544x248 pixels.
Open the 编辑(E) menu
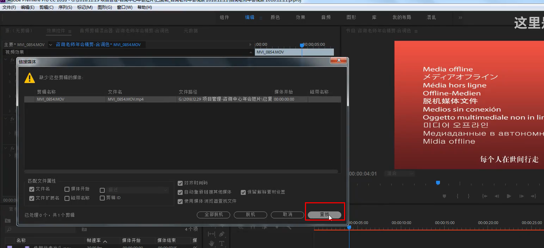[27, 7]
